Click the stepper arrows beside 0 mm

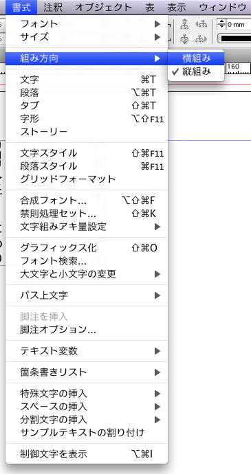[222, 24]
